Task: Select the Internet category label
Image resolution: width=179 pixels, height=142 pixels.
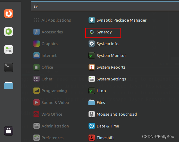Action: 49,56
